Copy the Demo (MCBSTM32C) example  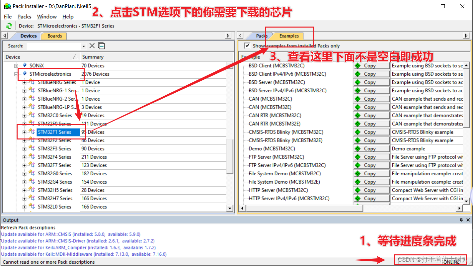pos(371,149)
